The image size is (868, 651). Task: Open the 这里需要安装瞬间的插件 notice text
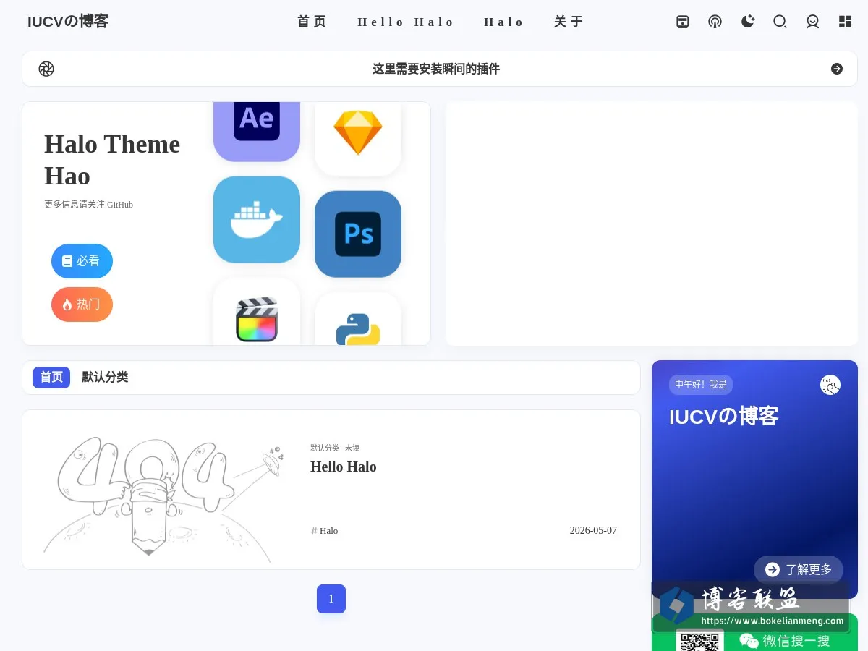click(x=436, y=69)
